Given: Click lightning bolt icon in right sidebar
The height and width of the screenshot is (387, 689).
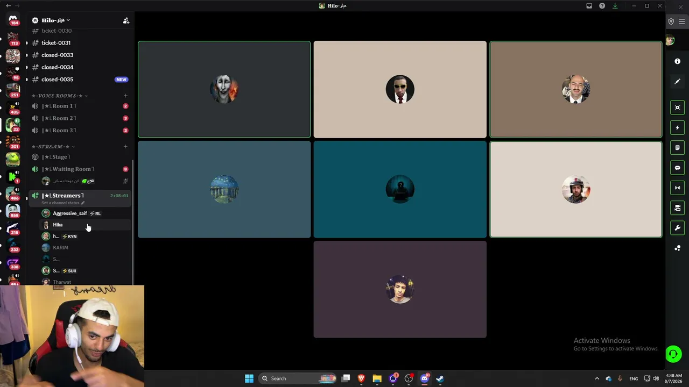Looking at the screenshot, I should tap(678, 127).
